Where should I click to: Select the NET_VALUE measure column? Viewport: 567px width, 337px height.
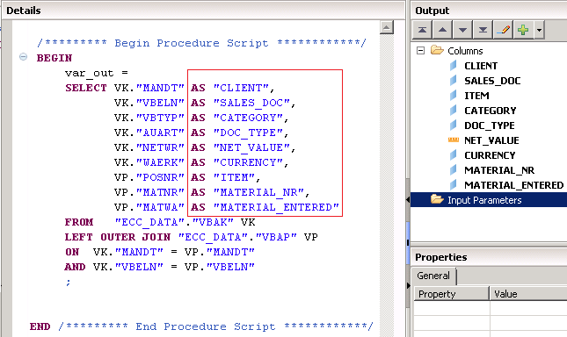[491, 140]
